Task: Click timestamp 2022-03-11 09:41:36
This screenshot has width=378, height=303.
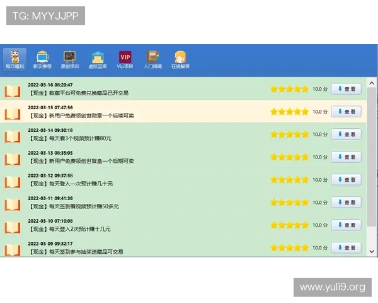Action: coord(50,198)
